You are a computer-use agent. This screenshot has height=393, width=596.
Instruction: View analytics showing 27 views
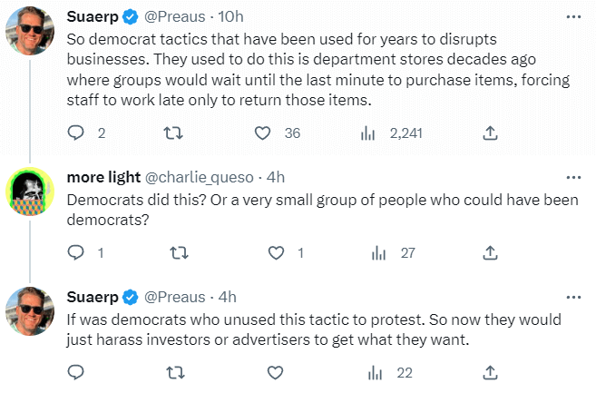[378, 252]
